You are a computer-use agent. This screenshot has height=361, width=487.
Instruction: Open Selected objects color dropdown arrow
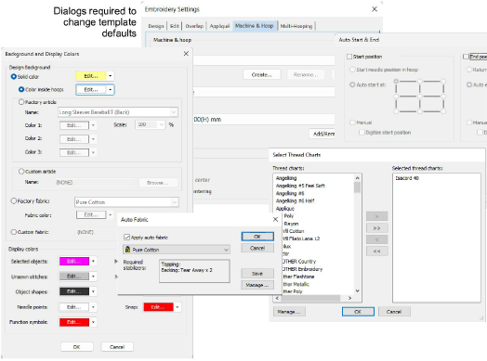93,261
